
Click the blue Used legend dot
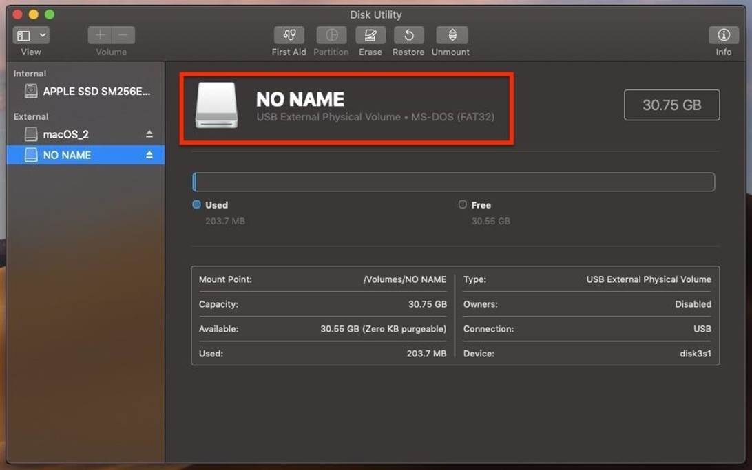click(197, 204)
